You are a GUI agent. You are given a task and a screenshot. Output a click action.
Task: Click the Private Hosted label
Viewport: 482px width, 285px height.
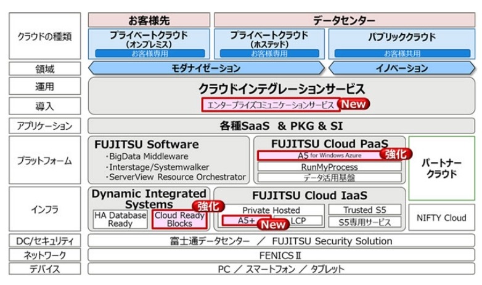[271, 211]
